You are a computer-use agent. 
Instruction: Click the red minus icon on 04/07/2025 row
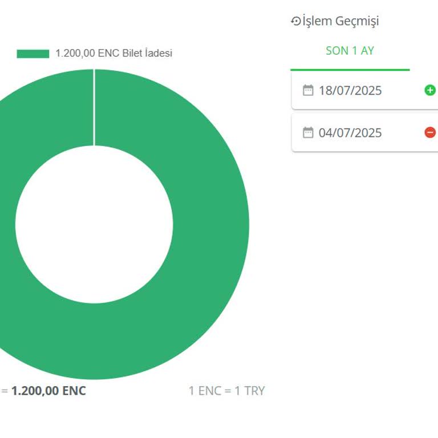pos(430,133)
